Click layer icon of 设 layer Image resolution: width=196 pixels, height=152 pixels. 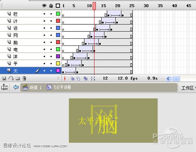coord(9,28)
